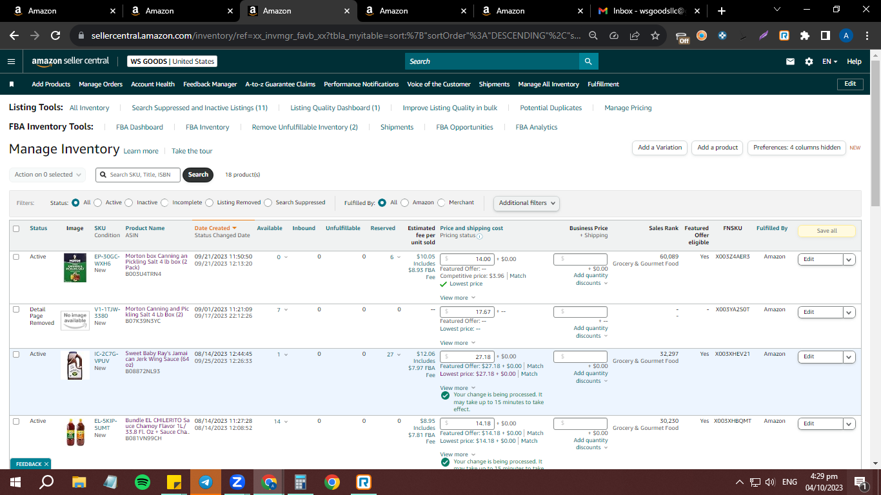Open the Sweet Baby Ray's product thumbnail

tap(75, 365)
